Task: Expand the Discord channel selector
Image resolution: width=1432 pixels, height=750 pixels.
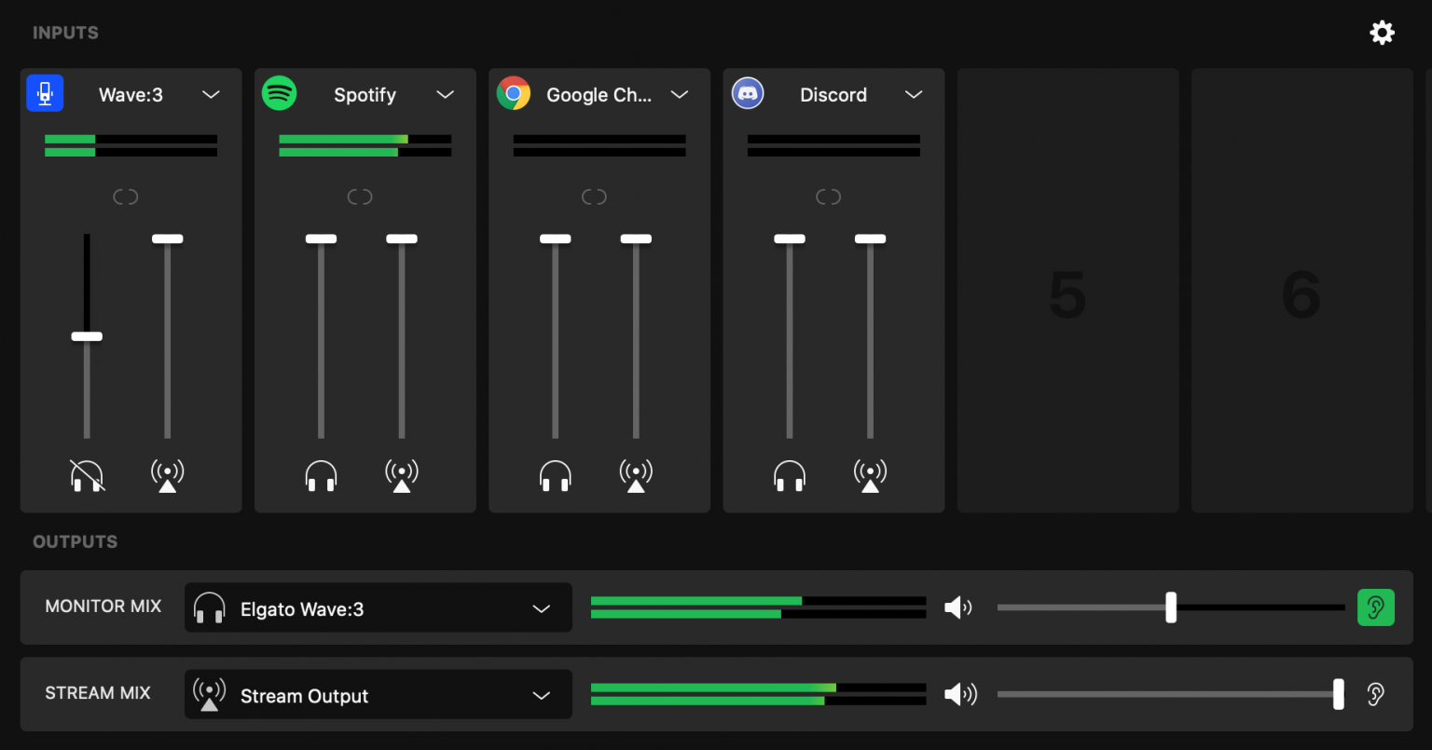Action: 914,94
